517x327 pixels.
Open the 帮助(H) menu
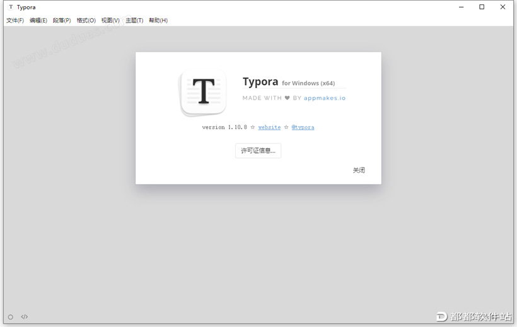coord(158,20)
